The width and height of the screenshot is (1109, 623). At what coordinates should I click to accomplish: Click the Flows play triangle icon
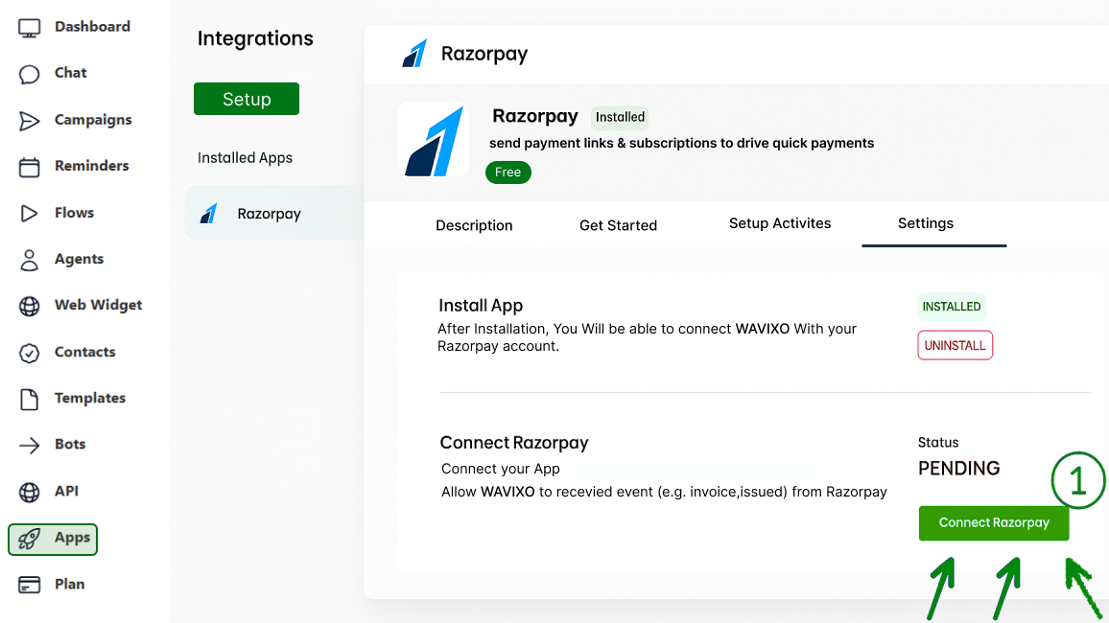(30, 214)
